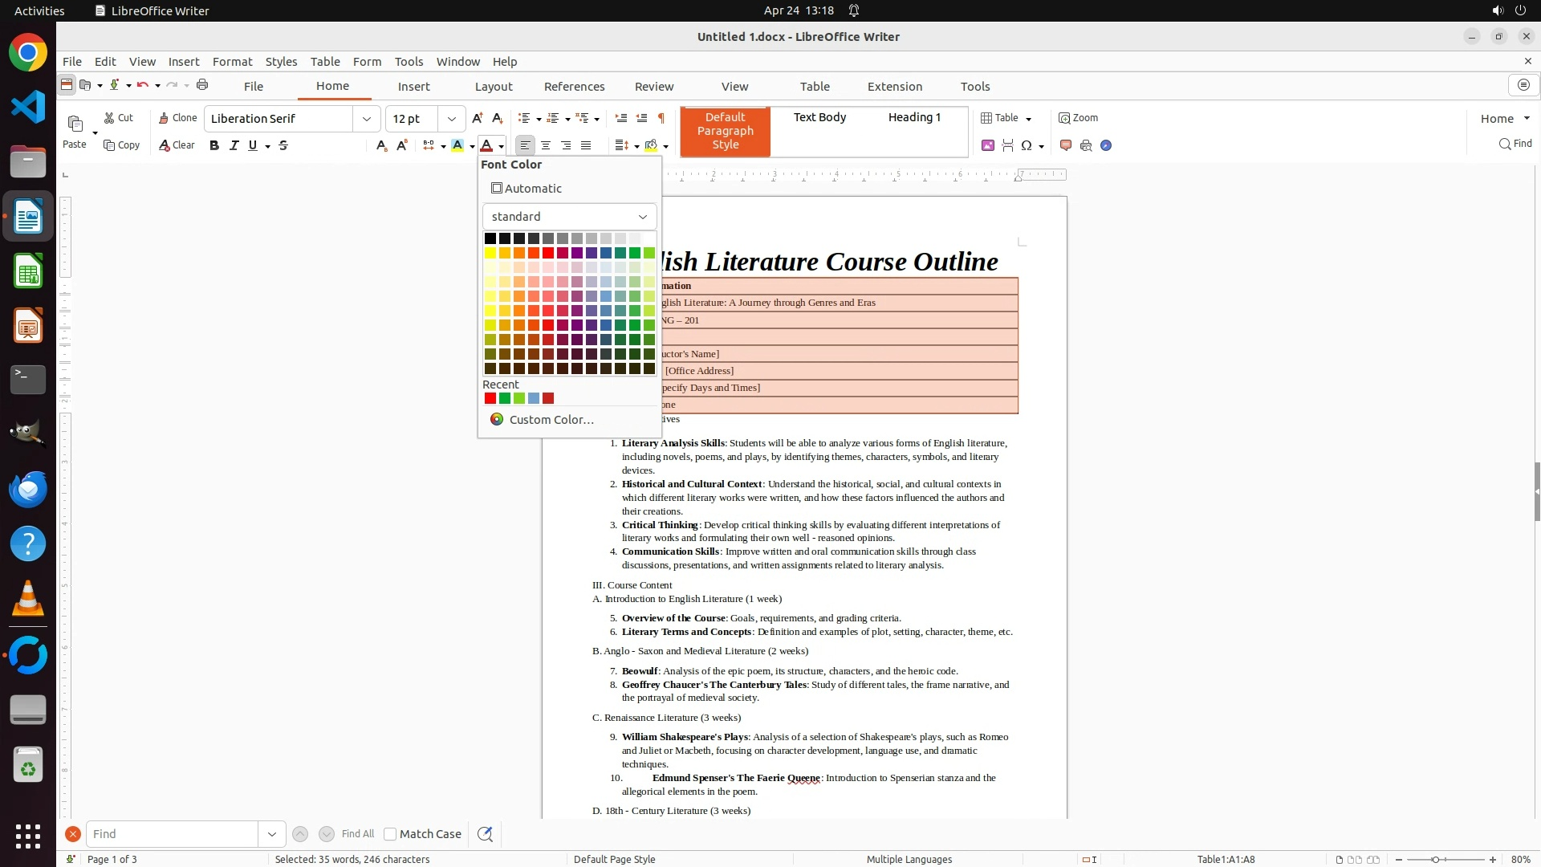This screenshot has width=1541, height=867.
Task: Center align the paragraph
Action: tap(546, 145)
